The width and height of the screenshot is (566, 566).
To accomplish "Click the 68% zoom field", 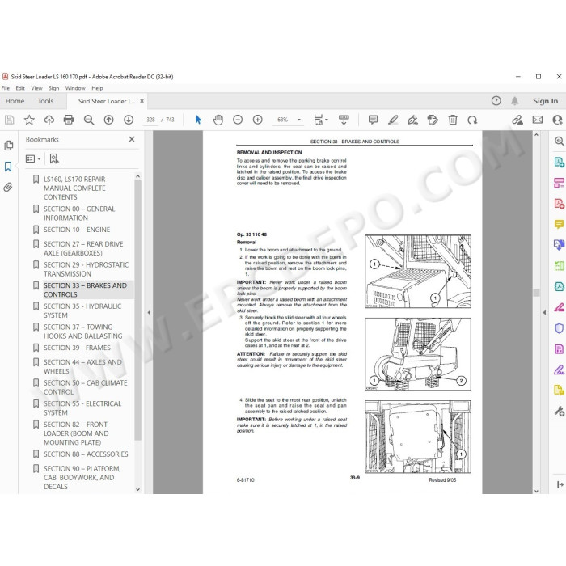I will coord(283,120).
